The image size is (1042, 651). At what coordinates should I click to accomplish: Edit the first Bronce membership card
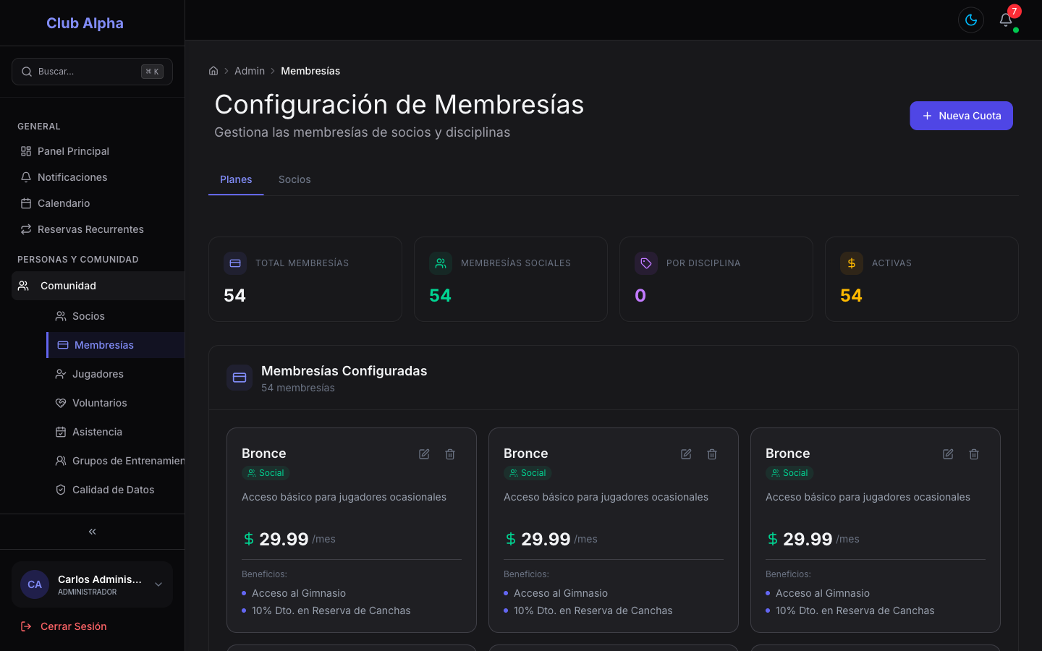coord(424,454)
